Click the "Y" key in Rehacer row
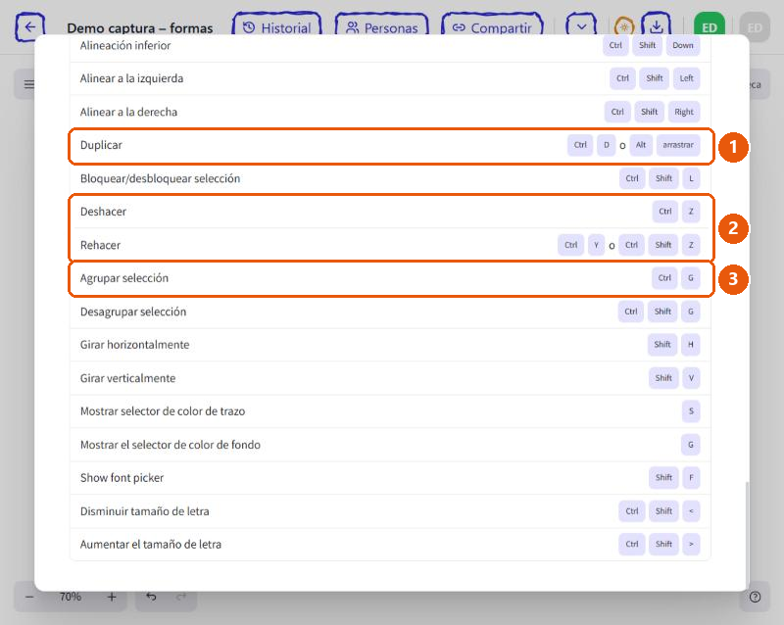The image size is (784, 625). click(x=596, y=245)
